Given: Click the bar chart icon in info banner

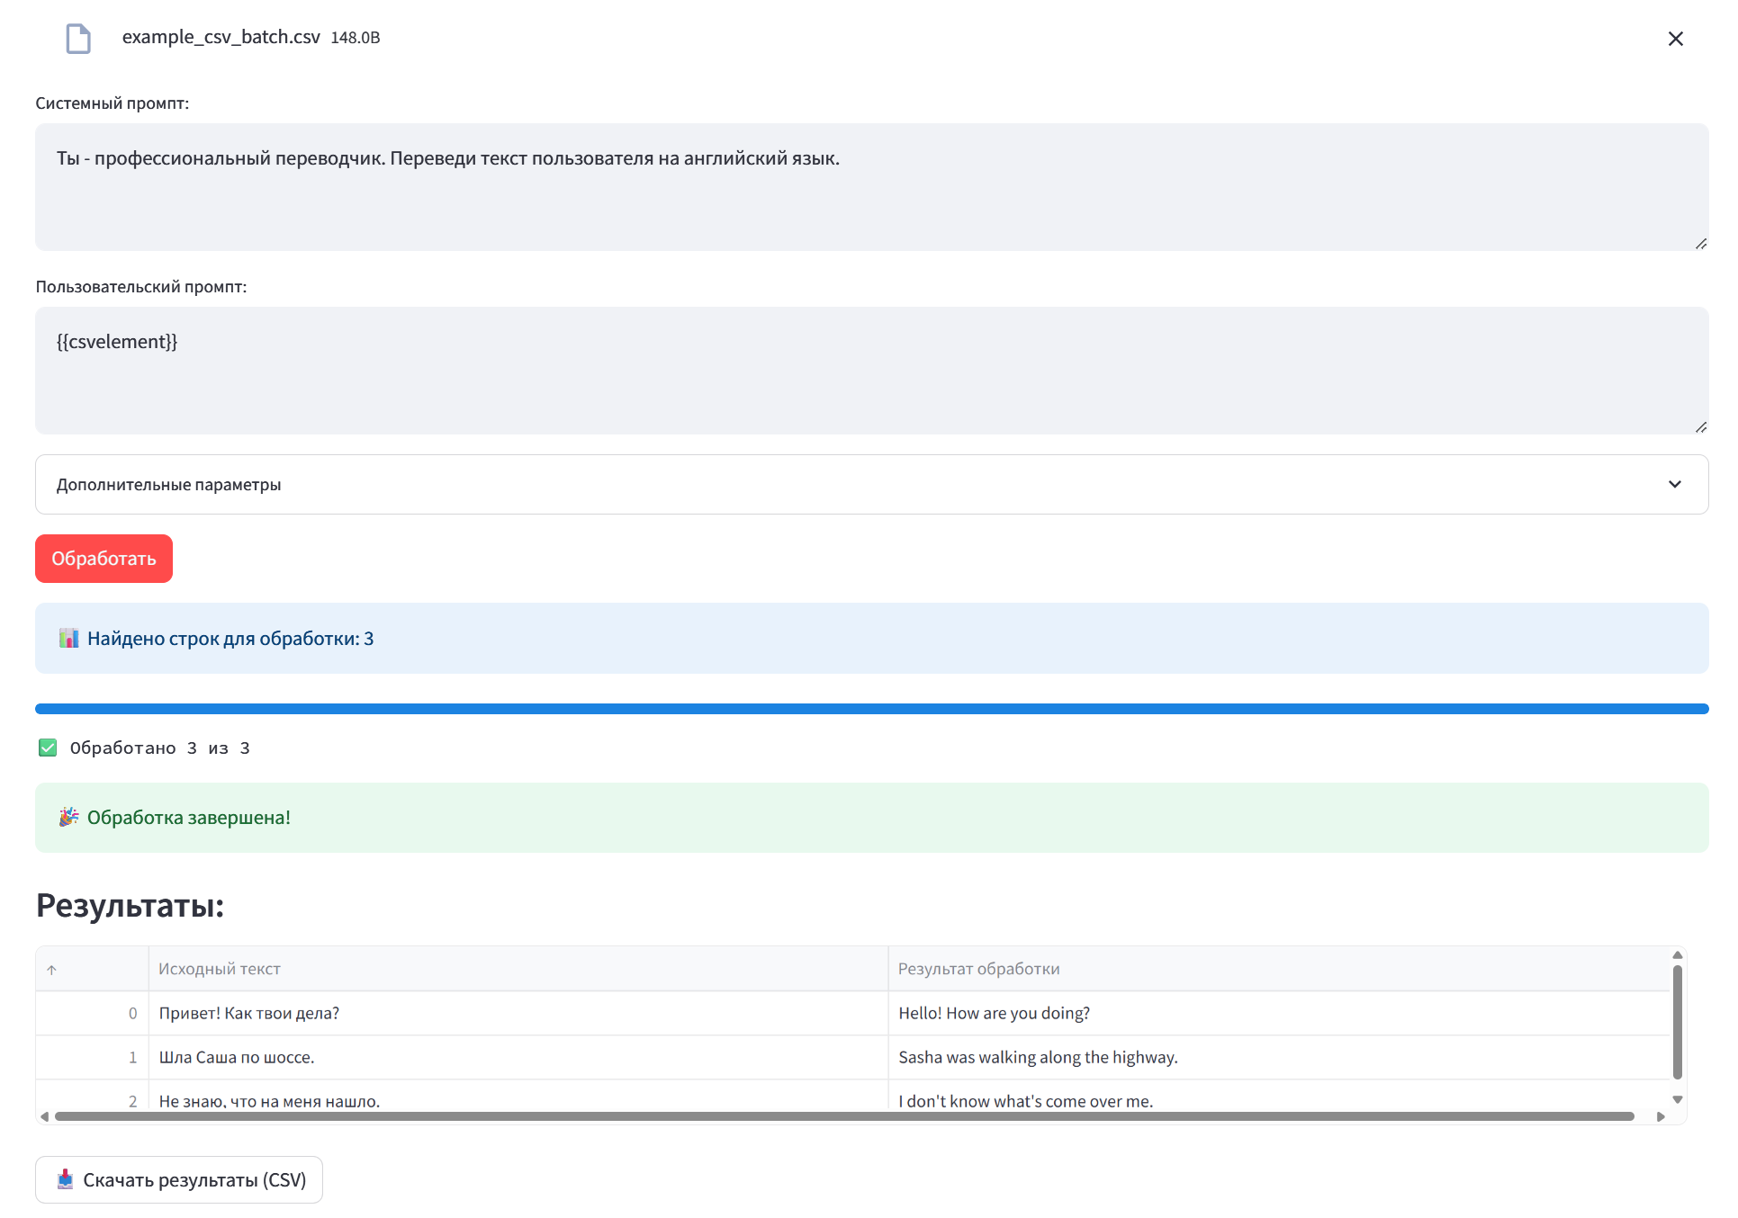Looking at the screenshot, I should point(69,639).
